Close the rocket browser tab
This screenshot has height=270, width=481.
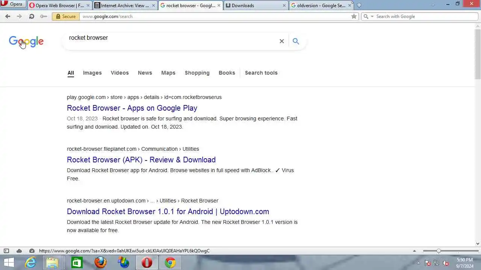[x=219, y=6]
